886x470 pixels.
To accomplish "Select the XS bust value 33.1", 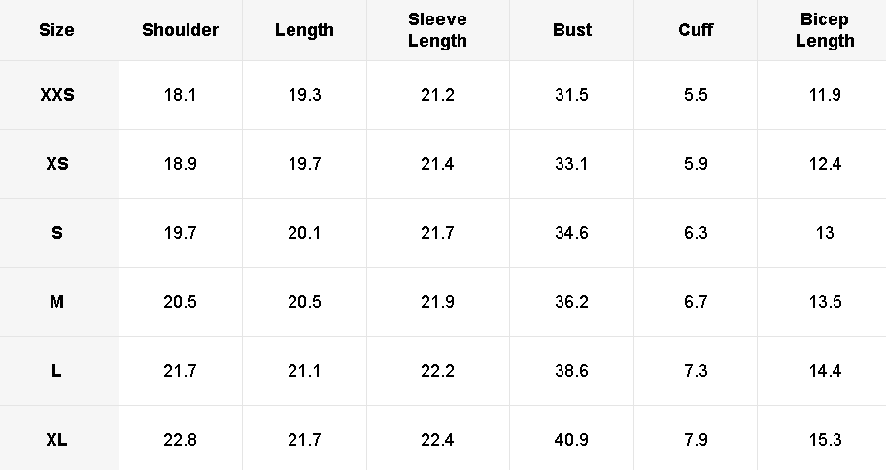I will click(572, 164).
